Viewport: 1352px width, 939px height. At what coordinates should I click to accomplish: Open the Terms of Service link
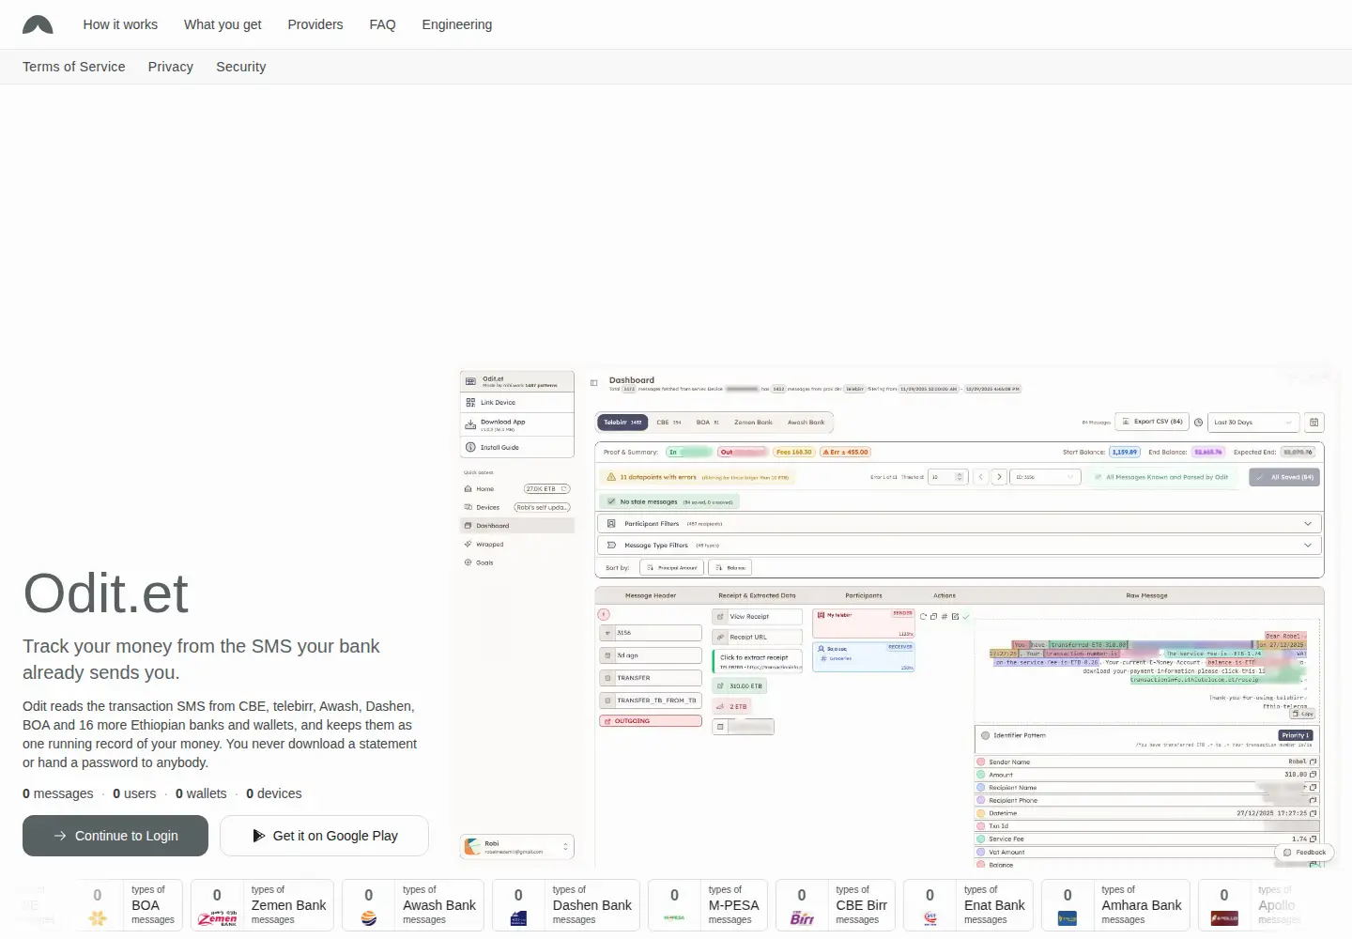tap(74, 67)
